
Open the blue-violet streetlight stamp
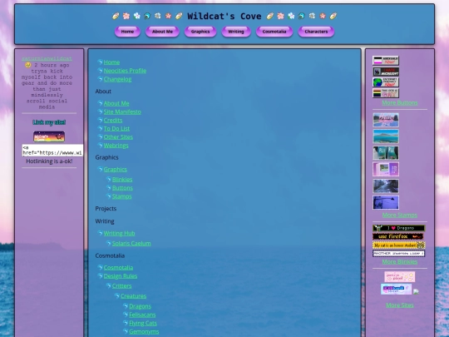(386, 202)
